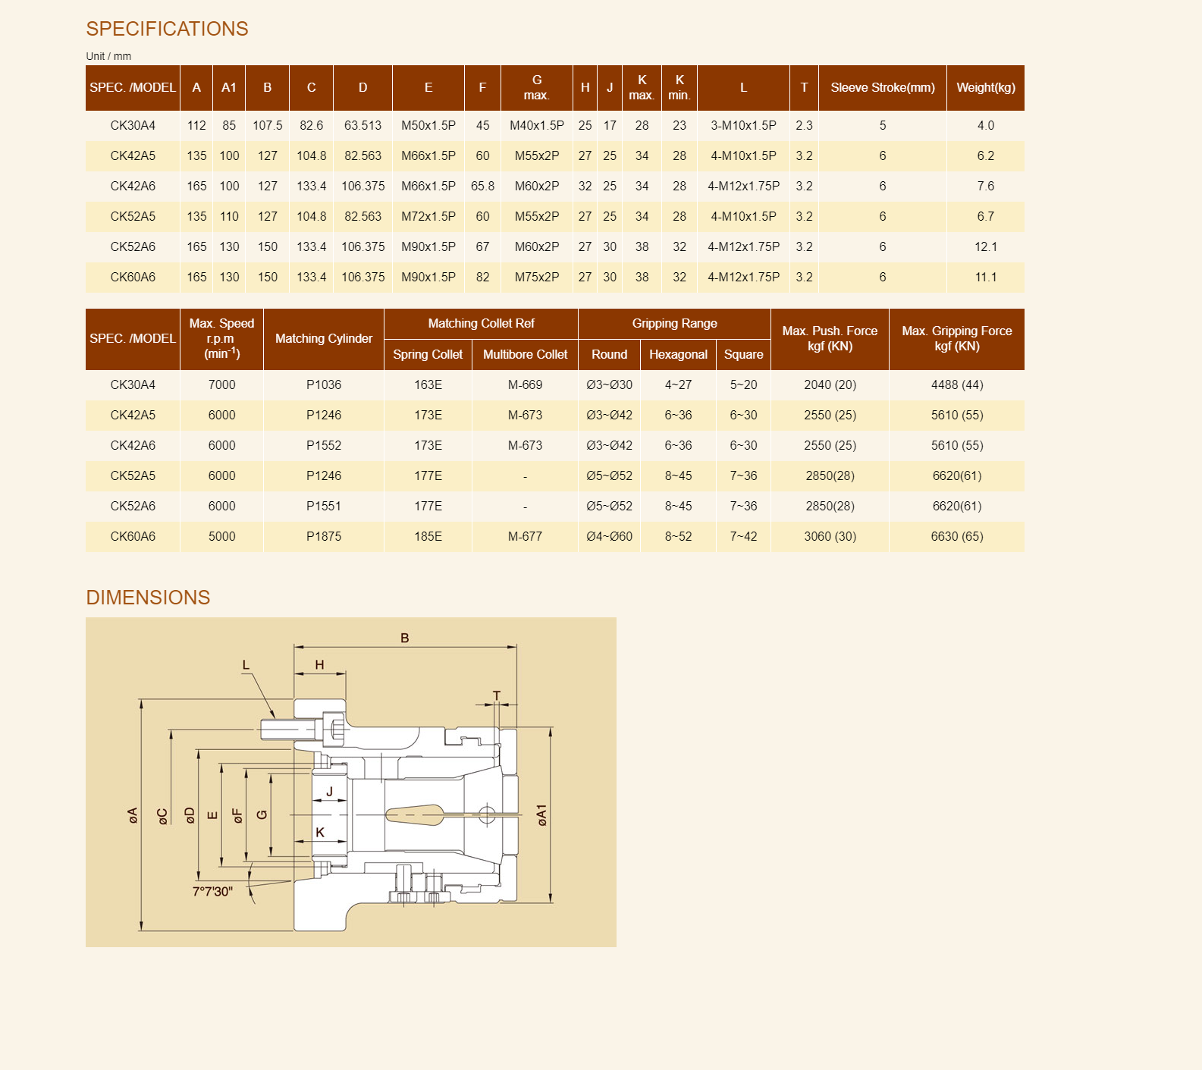Select the Sleeve Stroke(mm) column header

click(x=882, y=88)
